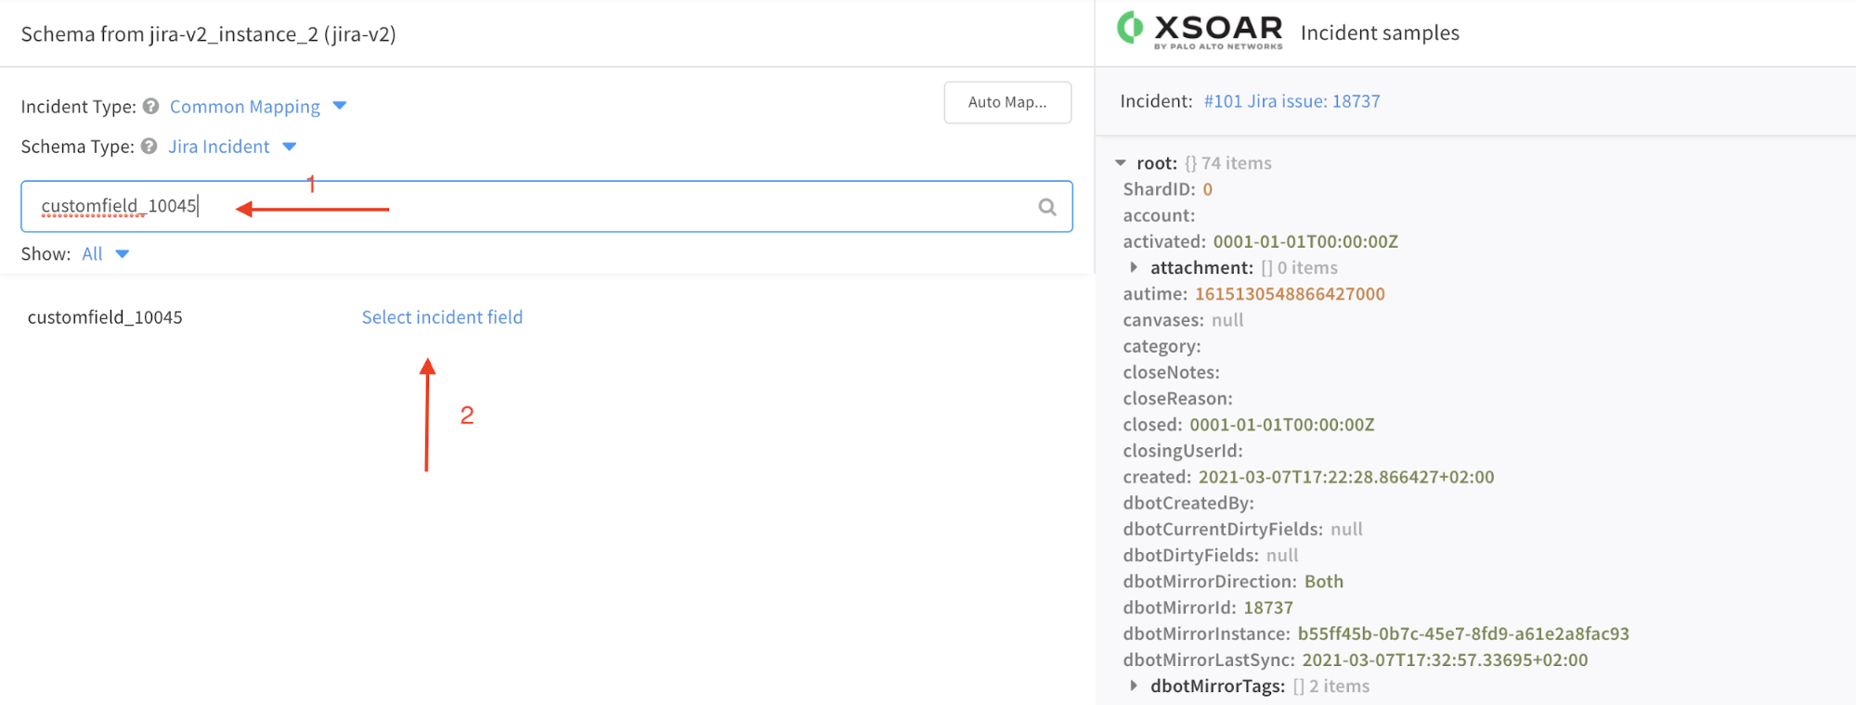
Task: Expand the dbotMirrorTags node
Action: [1134, 686]
